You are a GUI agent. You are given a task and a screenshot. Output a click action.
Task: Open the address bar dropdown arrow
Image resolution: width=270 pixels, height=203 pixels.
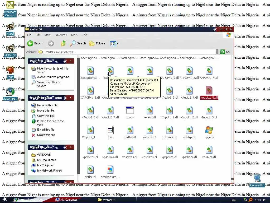point(217,52)
